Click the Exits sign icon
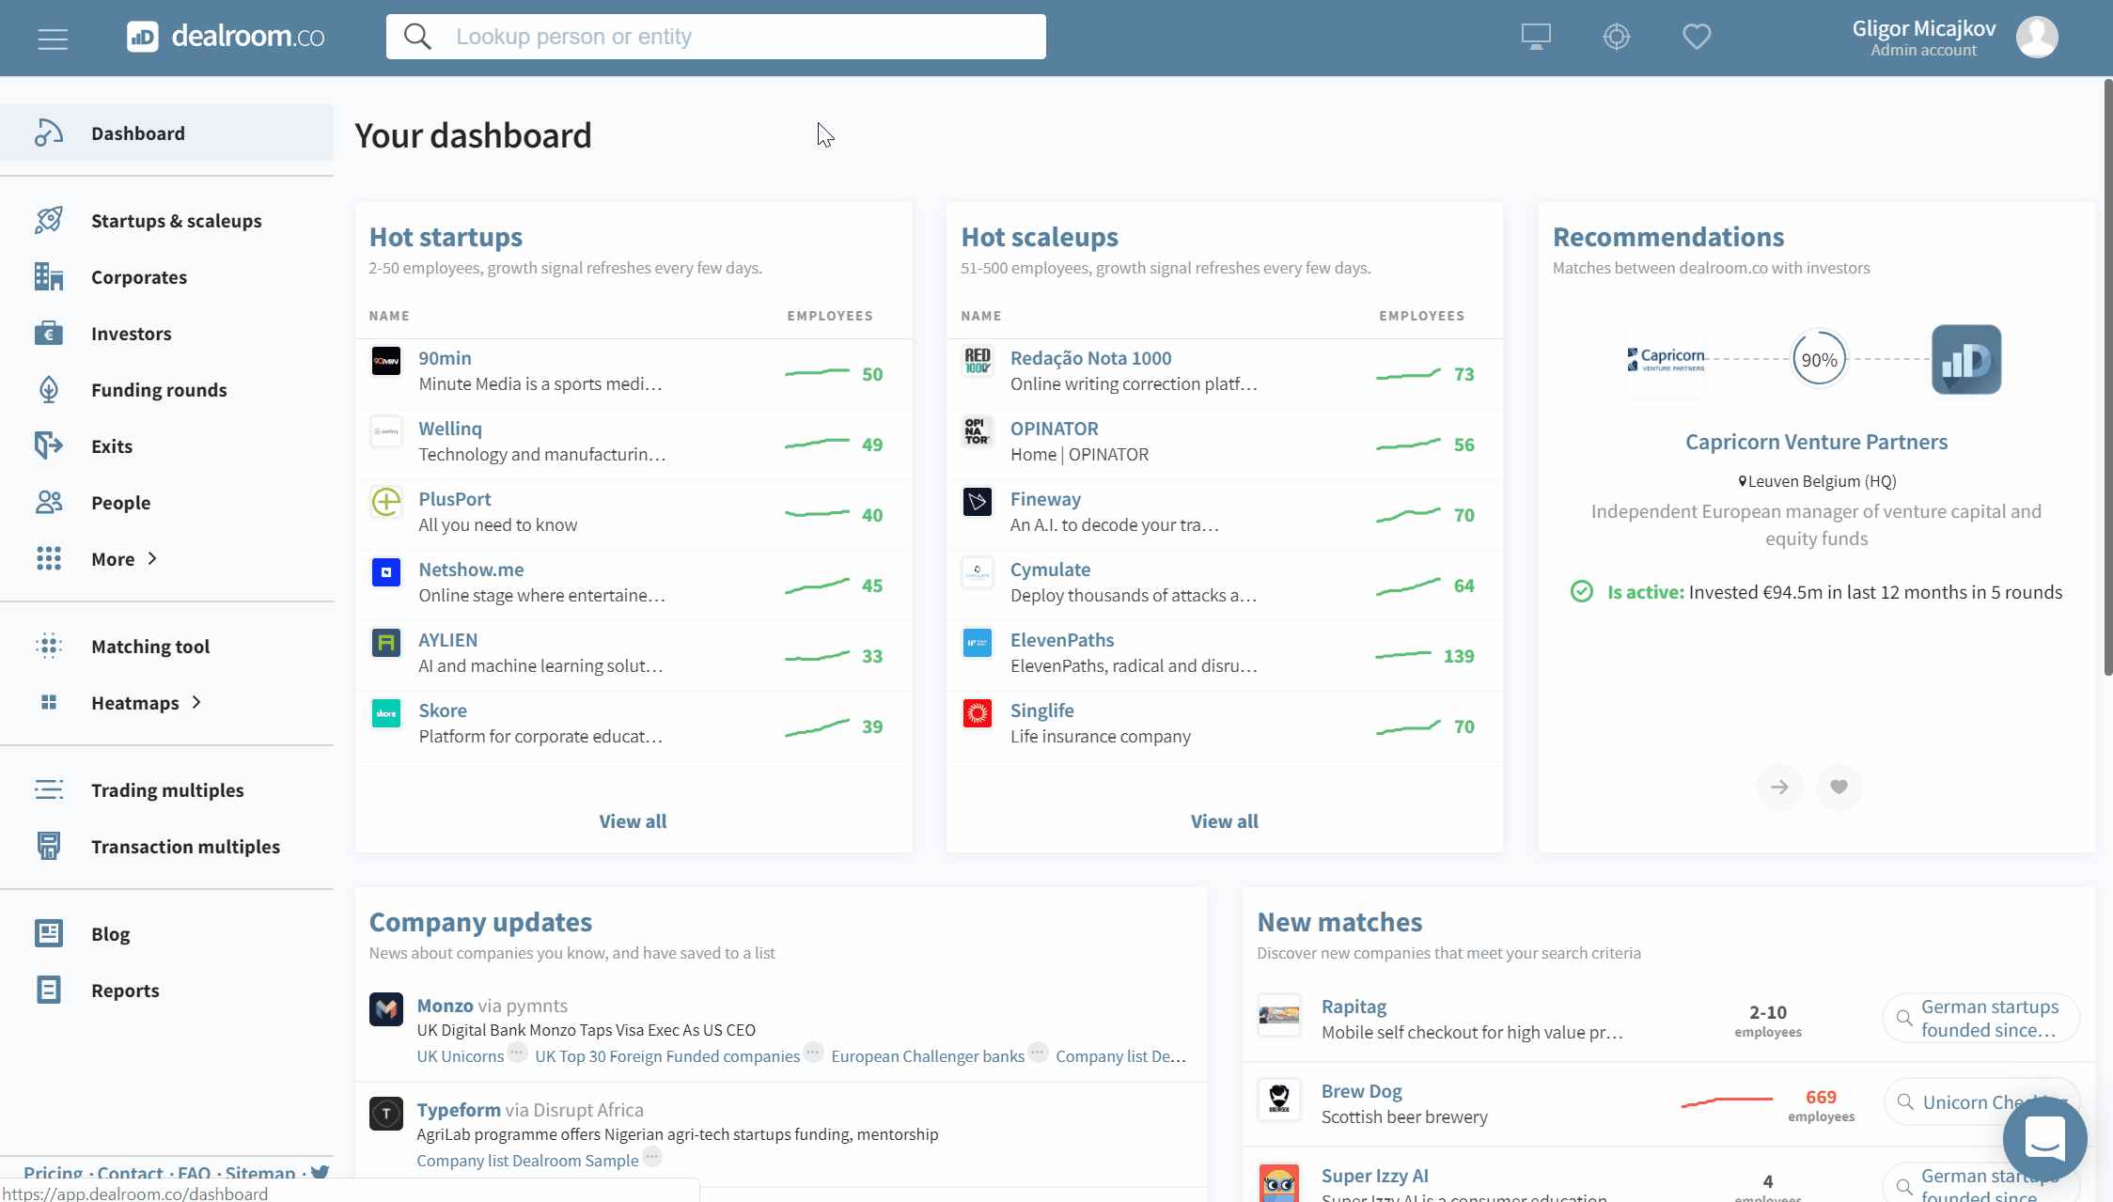 pyautogui.click(x=49, y=445)
